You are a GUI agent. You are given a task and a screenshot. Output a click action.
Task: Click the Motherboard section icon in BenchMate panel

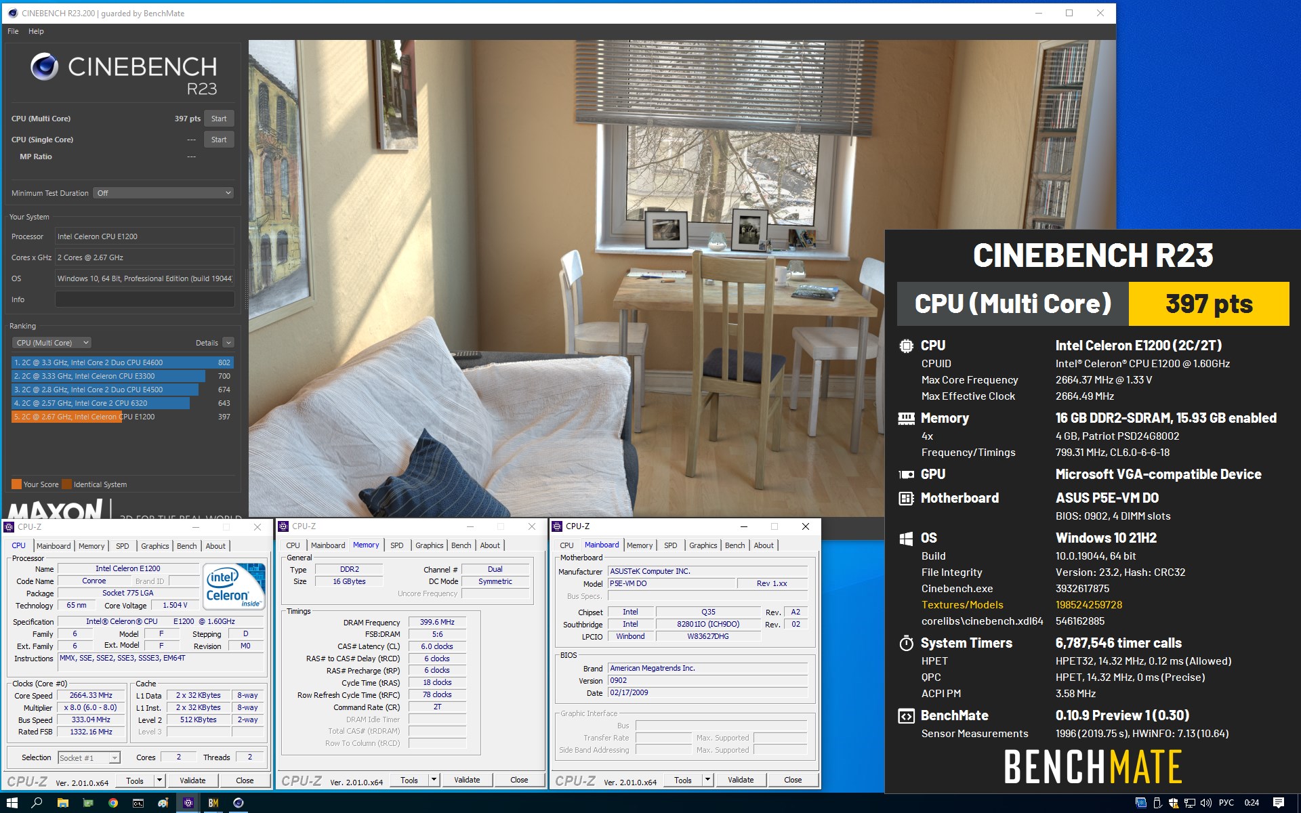(906, 498)
